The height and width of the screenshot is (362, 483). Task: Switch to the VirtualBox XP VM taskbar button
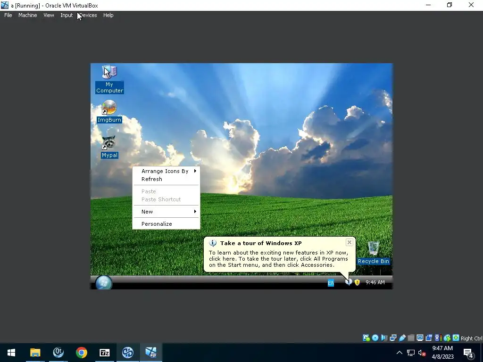coord(151,353)
